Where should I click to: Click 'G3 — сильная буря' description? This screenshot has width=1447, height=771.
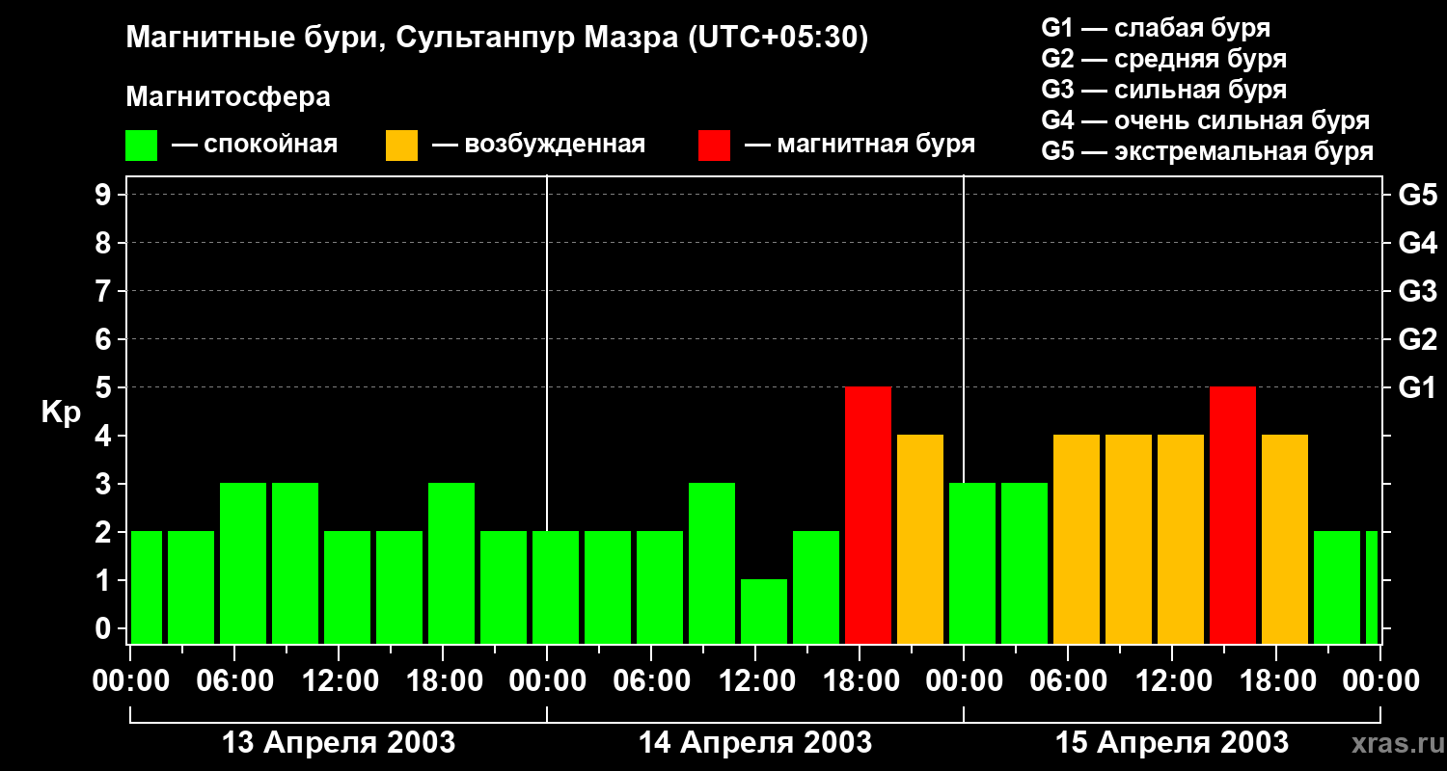(1164, 90)
